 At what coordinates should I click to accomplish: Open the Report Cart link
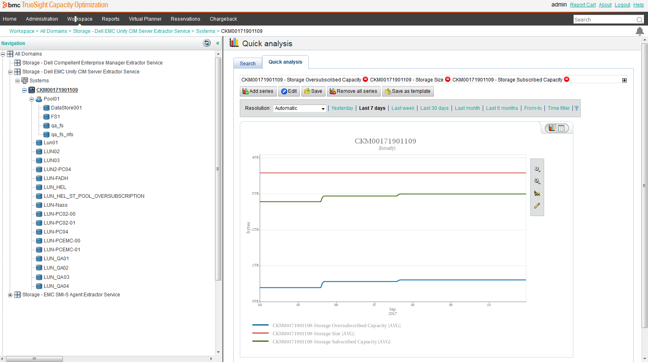pyautogui.click(x=583, y=5)
